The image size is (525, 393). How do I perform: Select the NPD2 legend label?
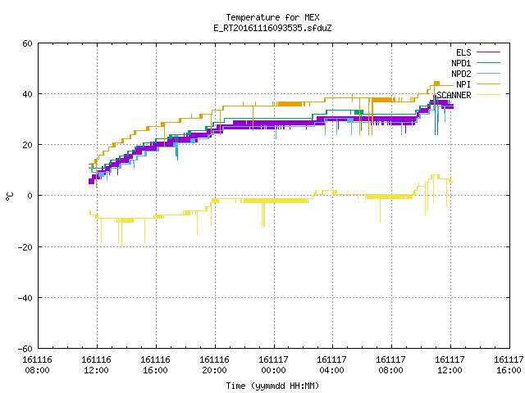coord(461,74)
